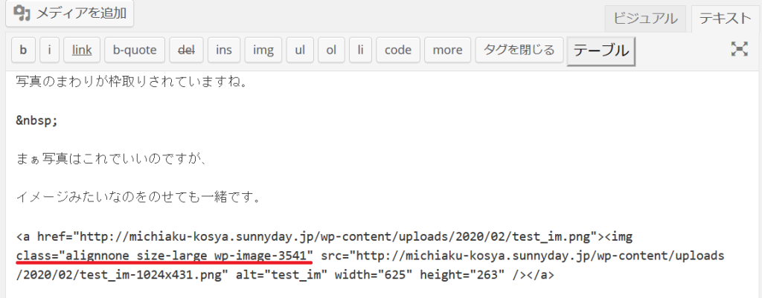
Task: Click inside the underlined class attribute text
Action: (x=164, y=256)
